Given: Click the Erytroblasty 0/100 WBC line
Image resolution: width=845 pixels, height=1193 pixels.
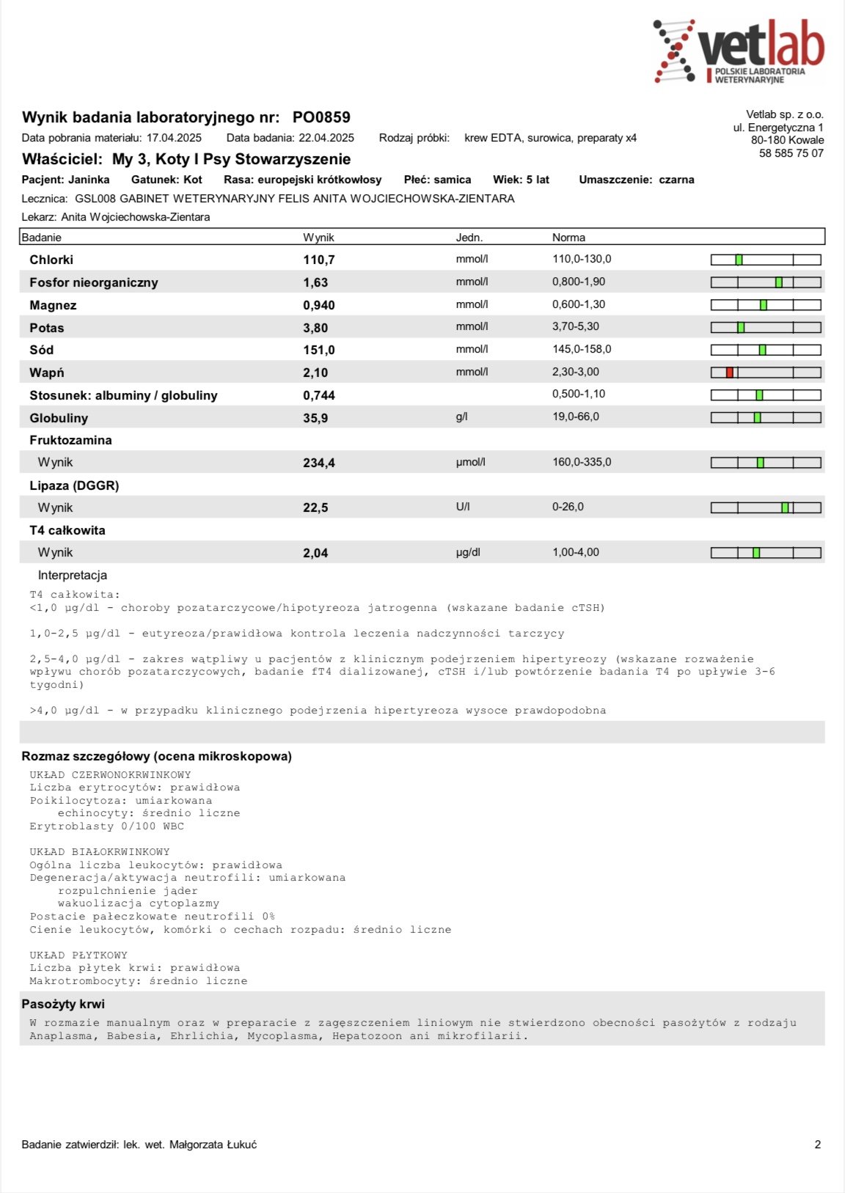Looking at the screenshot, I should click(x=106, y=826).
